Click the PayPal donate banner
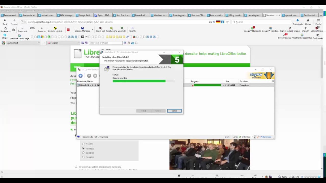326x183 pixels. coord(262,75)
